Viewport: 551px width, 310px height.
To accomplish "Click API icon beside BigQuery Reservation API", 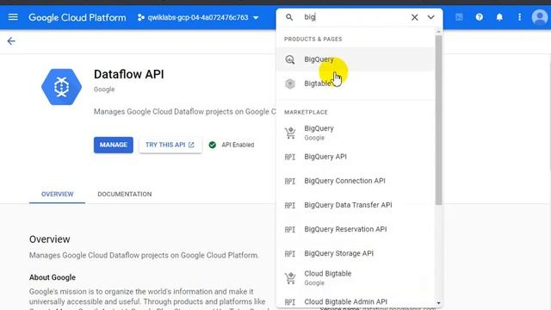I will (290, 230).
